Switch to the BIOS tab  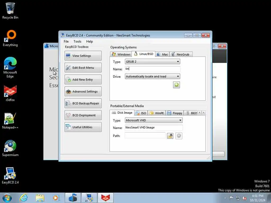tap(191, 113)
